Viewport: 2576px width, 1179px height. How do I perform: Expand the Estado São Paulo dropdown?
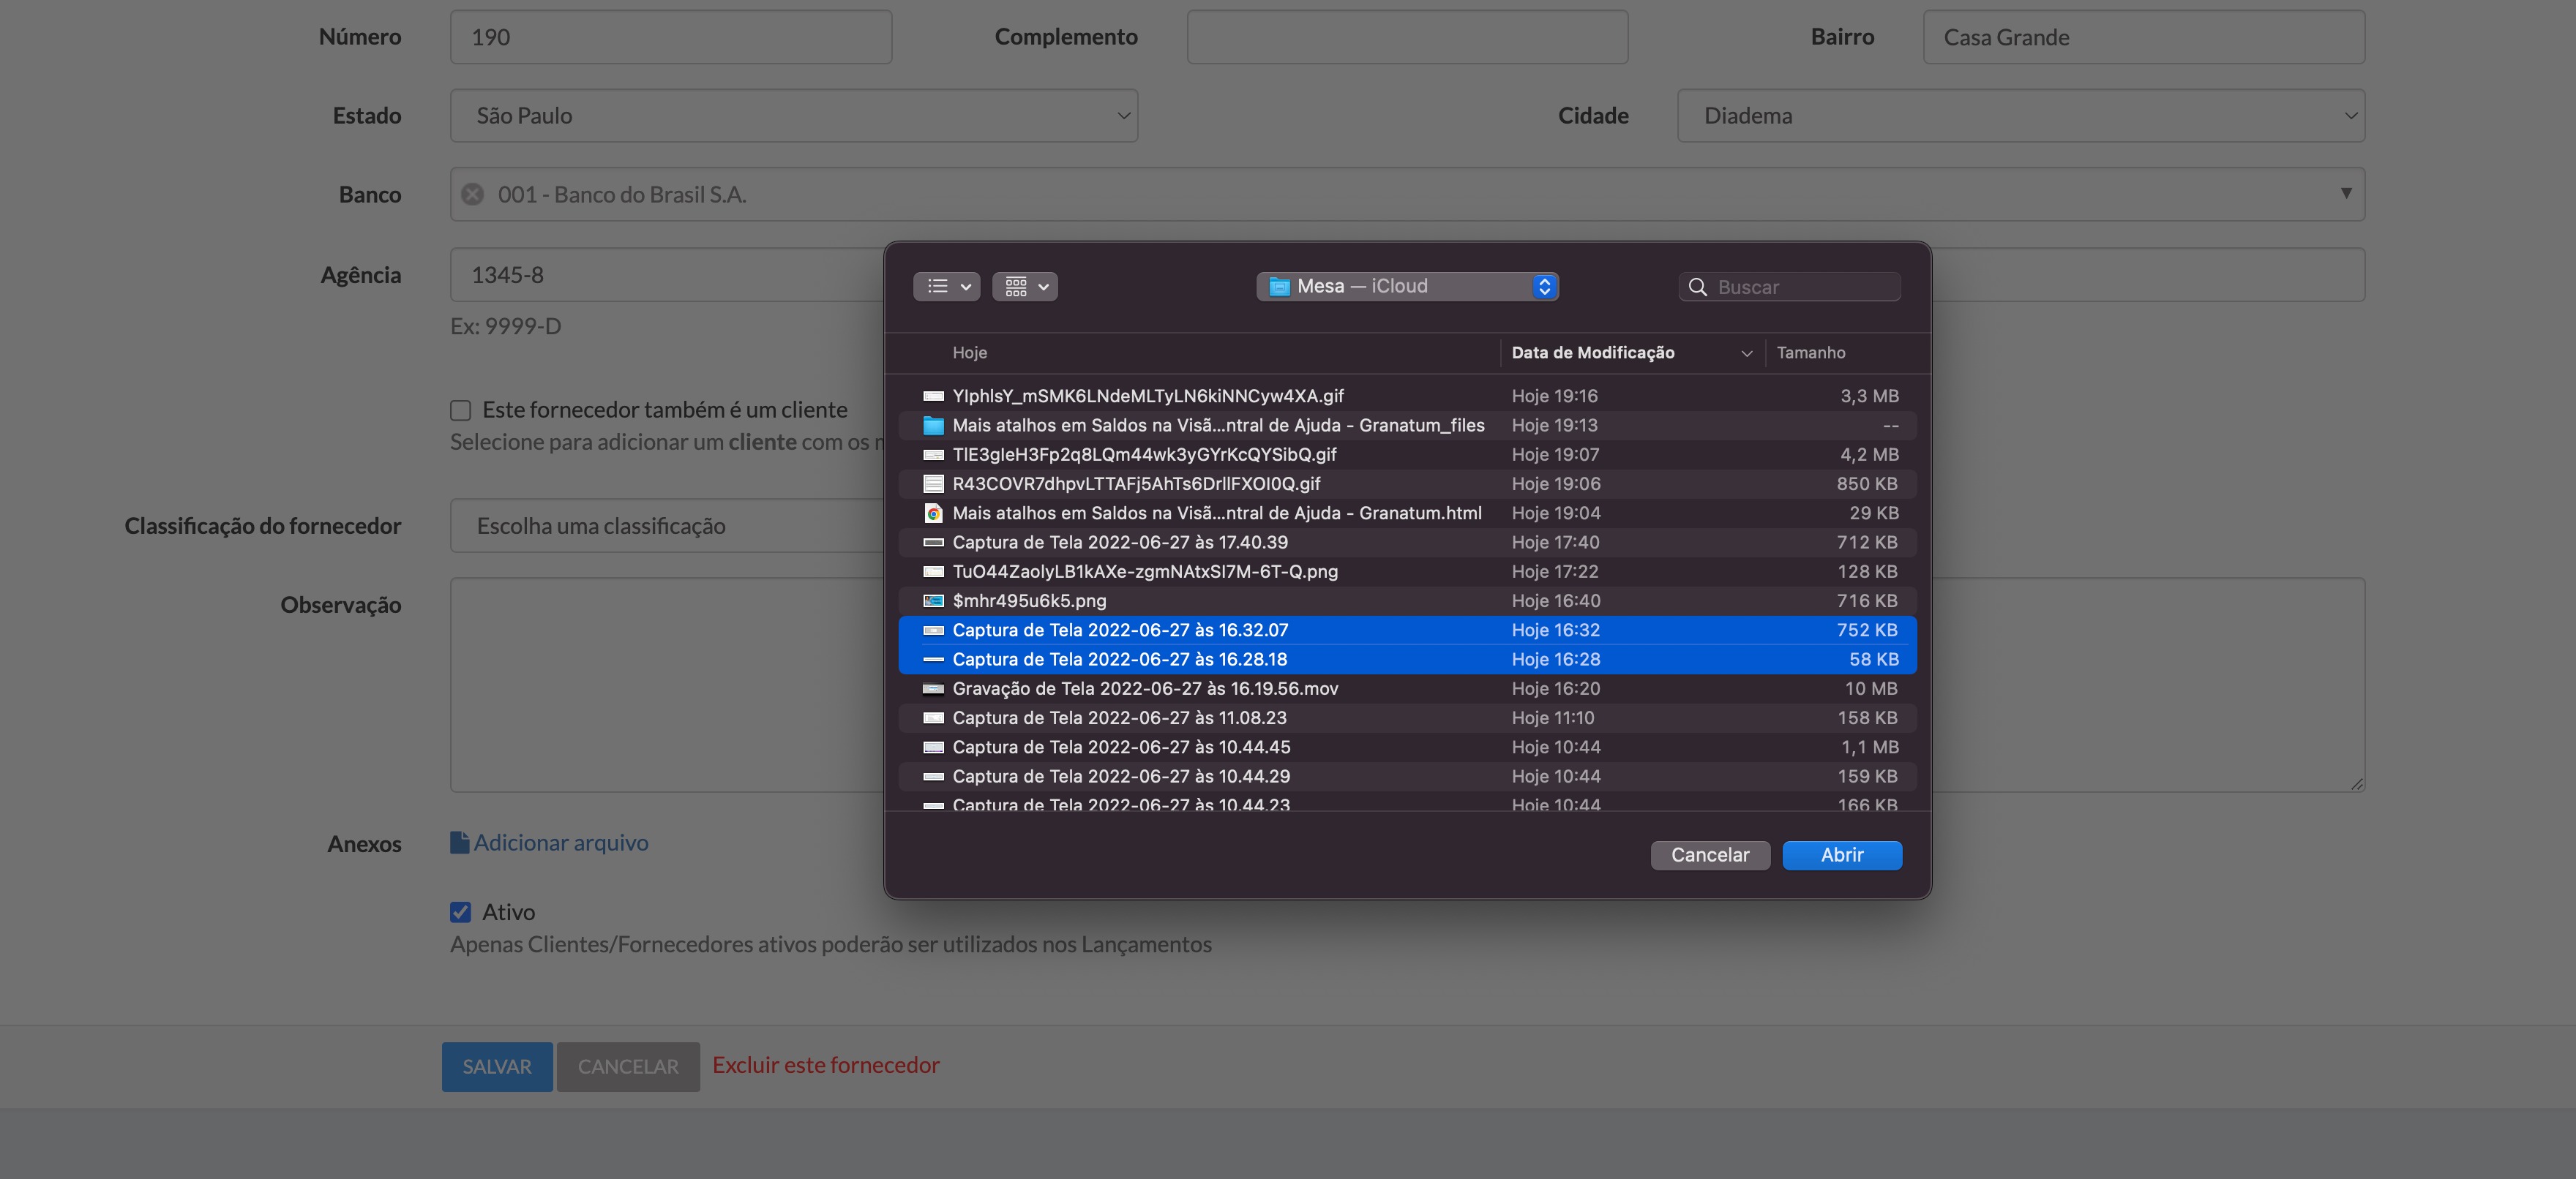point(794,116)
